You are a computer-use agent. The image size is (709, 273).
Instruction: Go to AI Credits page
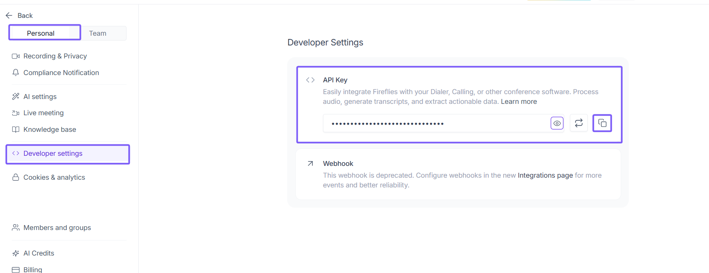tap(39, 253)
